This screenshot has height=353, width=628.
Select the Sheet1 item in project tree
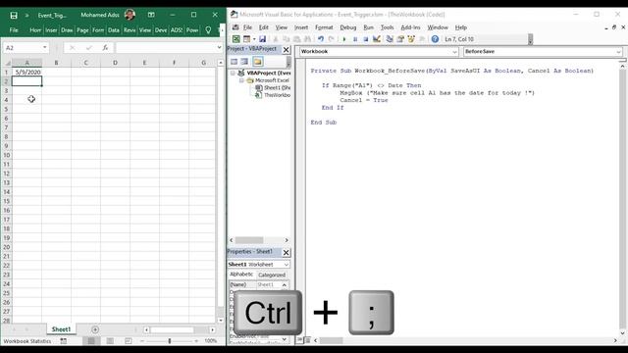pyautogui.click(x=273, y=87)
